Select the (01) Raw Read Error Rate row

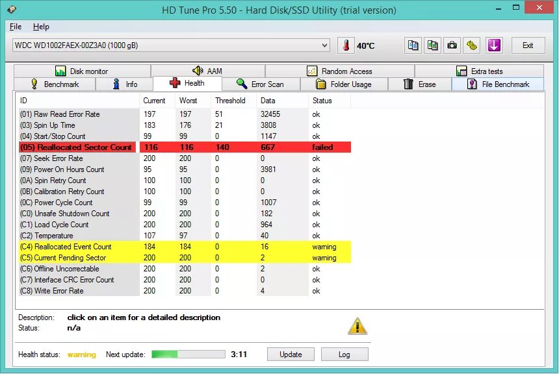point(185,114)
